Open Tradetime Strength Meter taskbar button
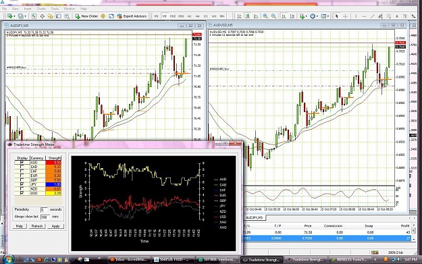The image size is (422, 264). click(261, 260)
